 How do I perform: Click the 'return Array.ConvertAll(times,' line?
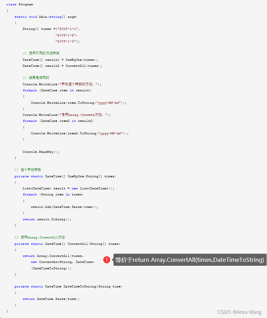coord(53,256)
